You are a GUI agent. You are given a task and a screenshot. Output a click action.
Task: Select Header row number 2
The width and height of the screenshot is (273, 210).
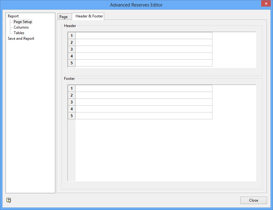tap(72, 43)
